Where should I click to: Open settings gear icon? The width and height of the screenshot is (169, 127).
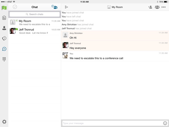click(4, 122)
